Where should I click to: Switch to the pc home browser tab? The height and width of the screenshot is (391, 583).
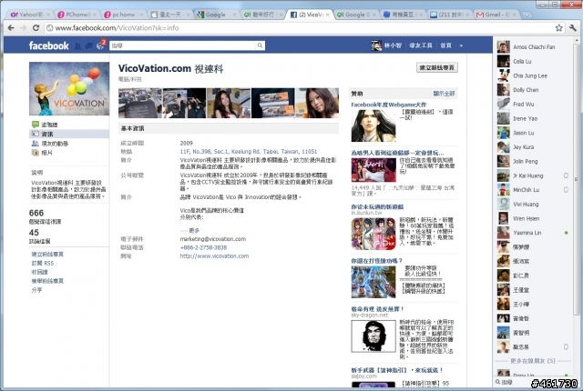click(123, 15)
